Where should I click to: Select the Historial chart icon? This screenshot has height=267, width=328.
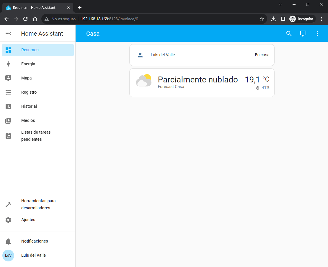pos(8,107)
